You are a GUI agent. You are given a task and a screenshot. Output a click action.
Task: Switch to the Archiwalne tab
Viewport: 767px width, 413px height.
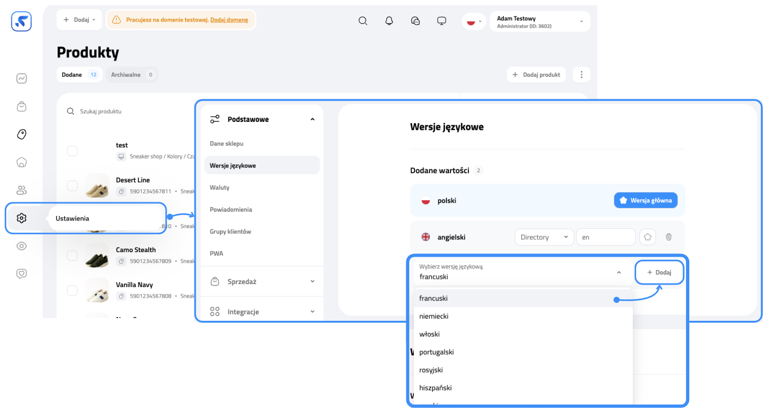pos(131,75)
